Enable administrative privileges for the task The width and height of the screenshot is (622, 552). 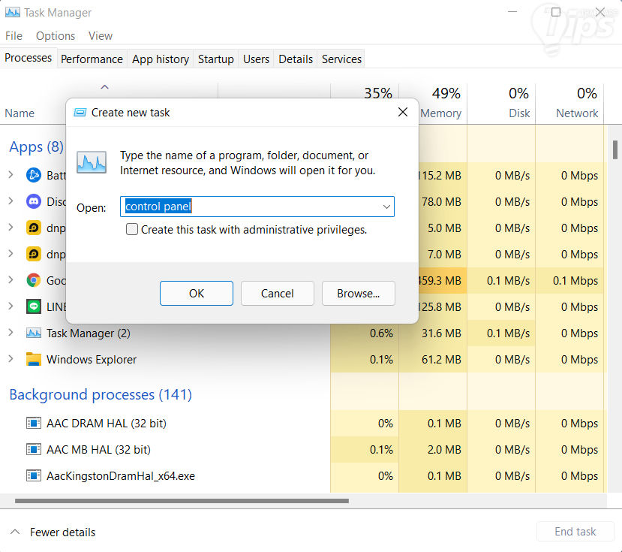click(132, 229)
